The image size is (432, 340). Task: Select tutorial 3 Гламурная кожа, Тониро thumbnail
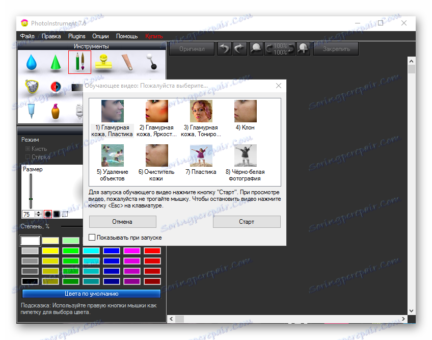tap(201, 111)
